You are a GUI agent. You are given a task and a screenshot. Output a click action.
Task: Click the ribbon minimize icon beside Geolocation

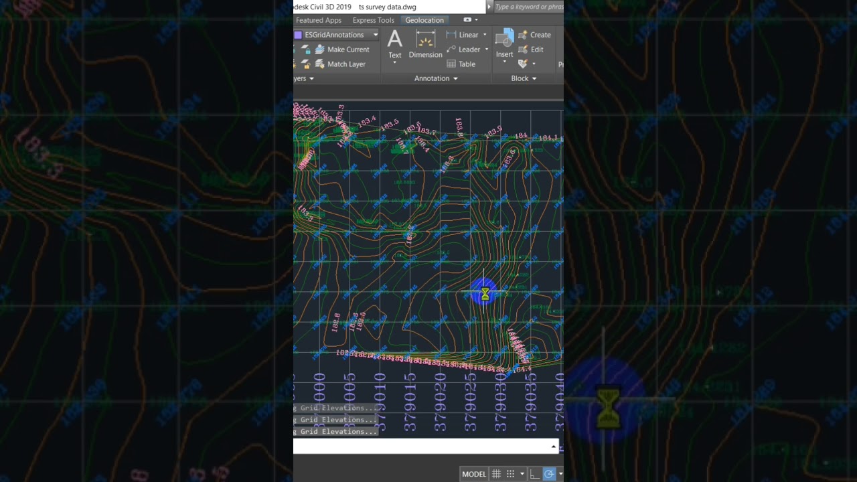click(x=467, y=20)
